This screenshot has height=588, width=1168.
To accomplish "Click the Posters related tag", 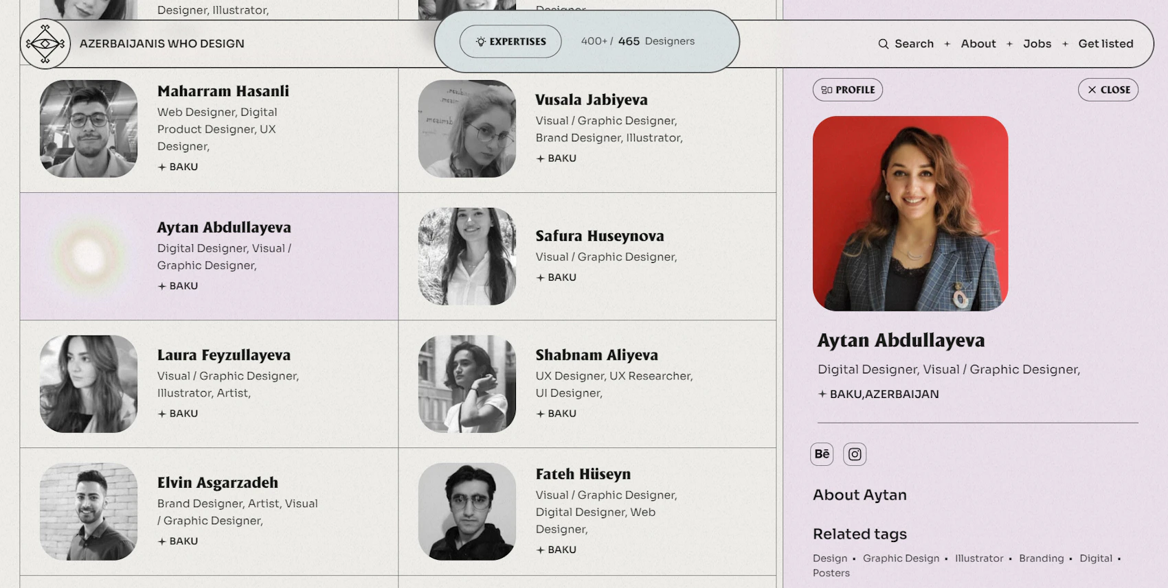I will (831, 573).
